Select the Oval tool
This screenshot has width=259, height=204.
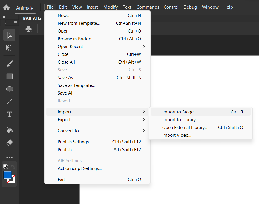point(10,89)
